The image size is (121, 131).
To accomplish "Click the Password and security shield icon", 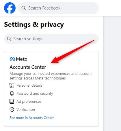I will click(12, 93).
